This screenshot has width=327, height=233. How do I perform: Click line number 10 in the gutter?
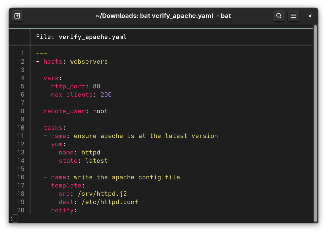(x=21, y=128)
